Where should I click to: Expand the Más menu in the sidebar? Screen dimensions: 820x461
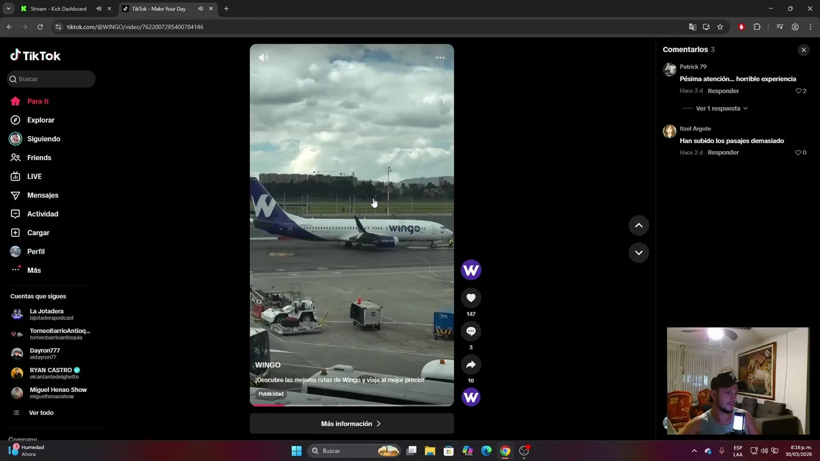point(26,270)
